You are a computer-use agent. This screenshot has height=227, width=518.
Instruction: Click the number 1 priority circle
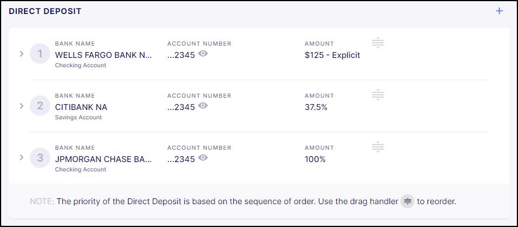[40, 53]
